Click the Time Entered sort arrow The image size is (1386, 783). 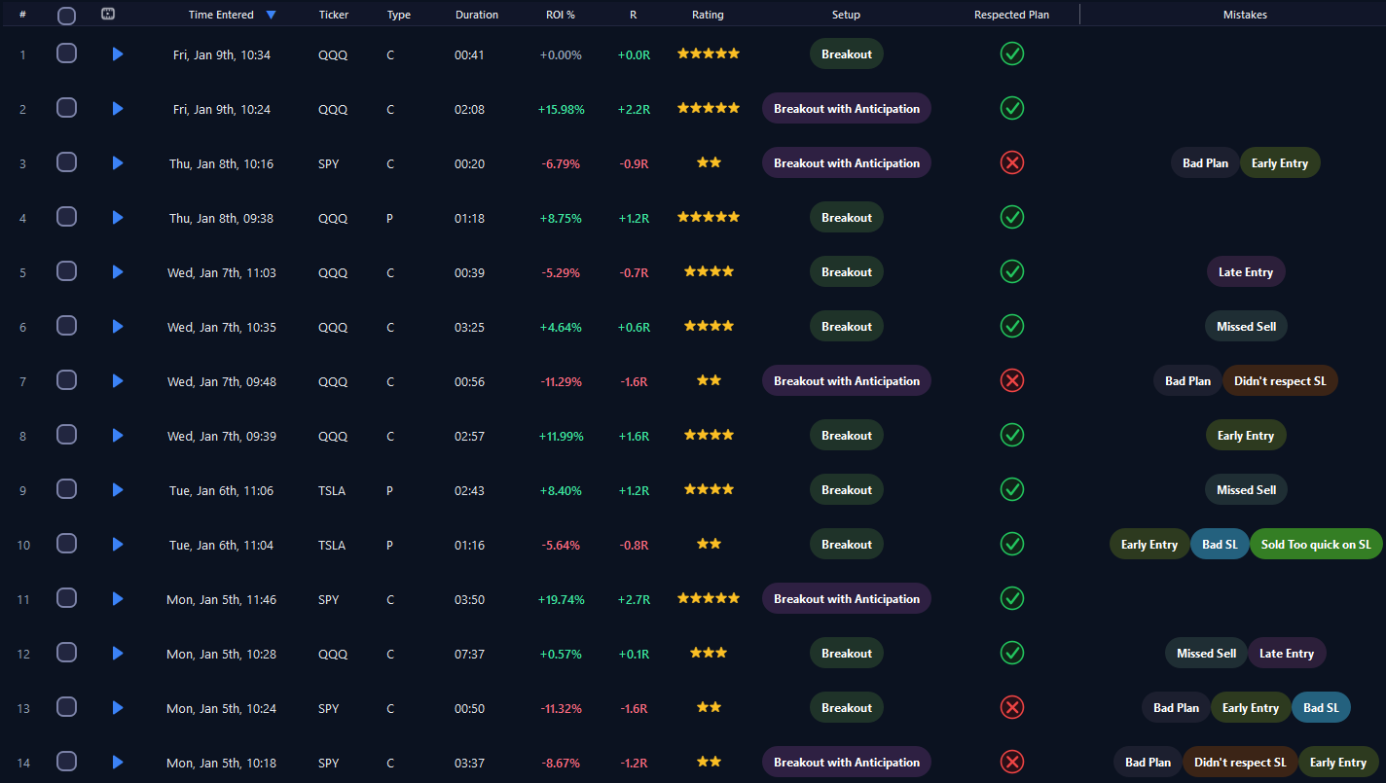tap(272, 14)
